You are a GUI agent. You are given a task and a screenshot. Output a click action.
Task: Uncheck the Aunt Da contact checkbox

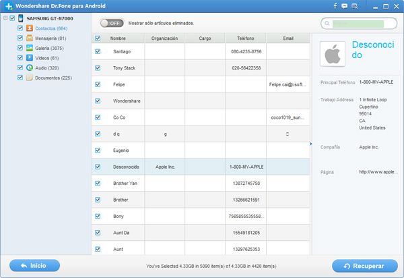[98, 233]
